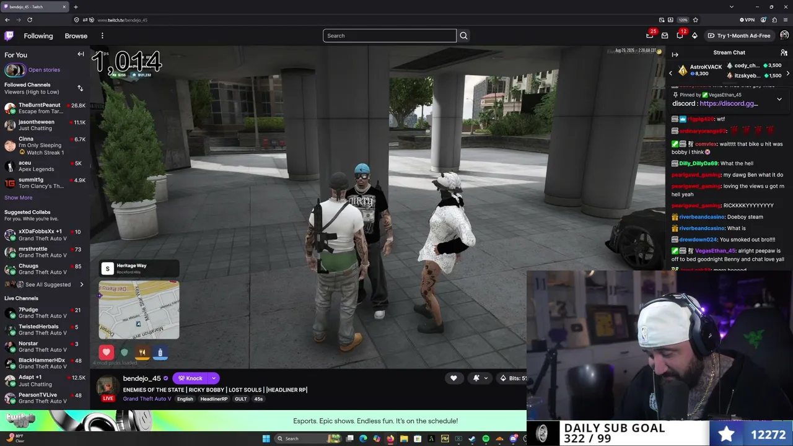
Task: Open the user profile avatar menu
Action: click(784, 36)
